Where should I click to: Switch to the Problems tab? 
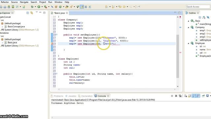57,96
